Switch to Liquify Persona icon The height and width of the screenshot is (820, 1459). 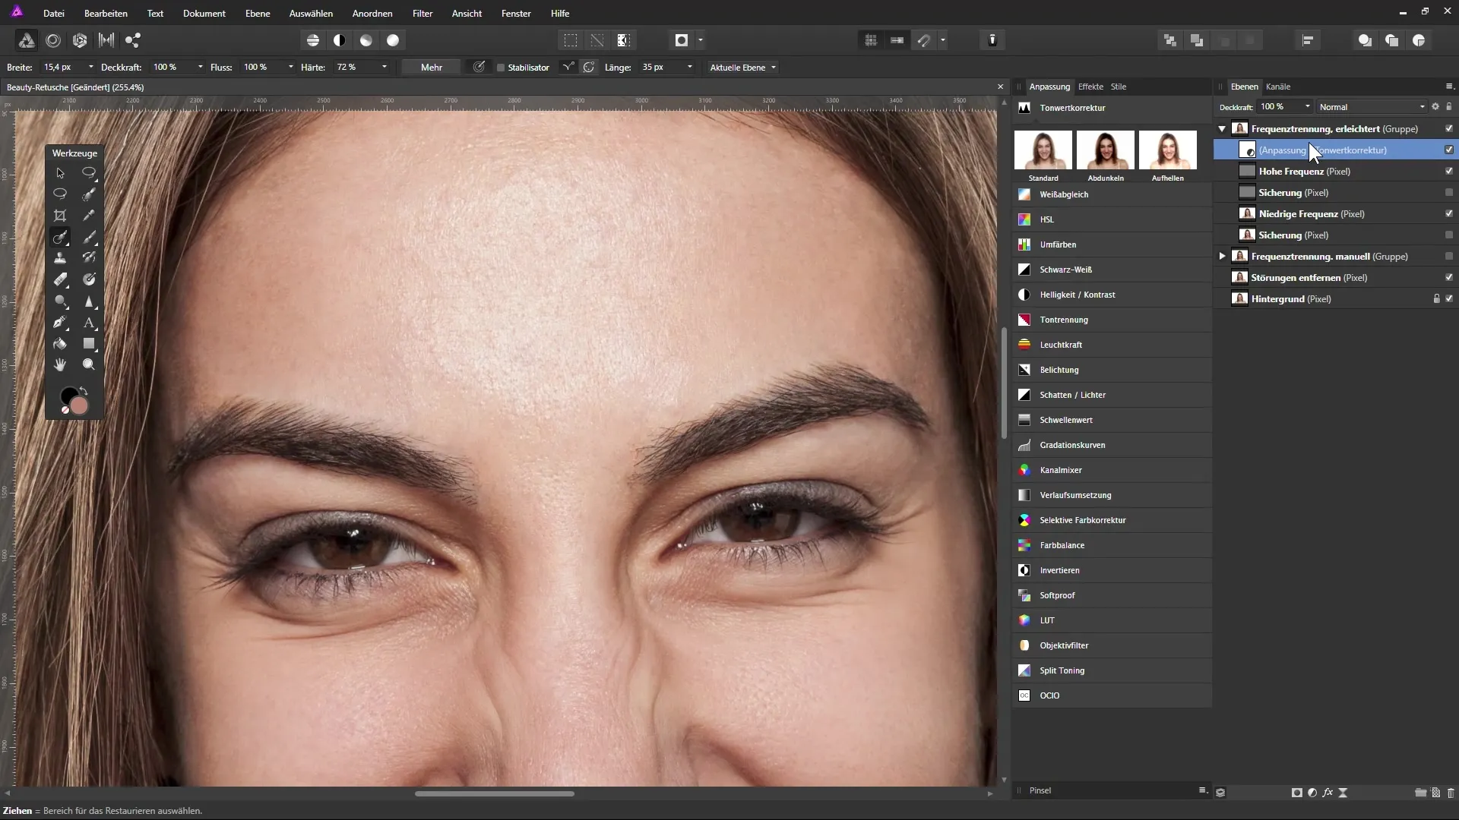[53, 40]
